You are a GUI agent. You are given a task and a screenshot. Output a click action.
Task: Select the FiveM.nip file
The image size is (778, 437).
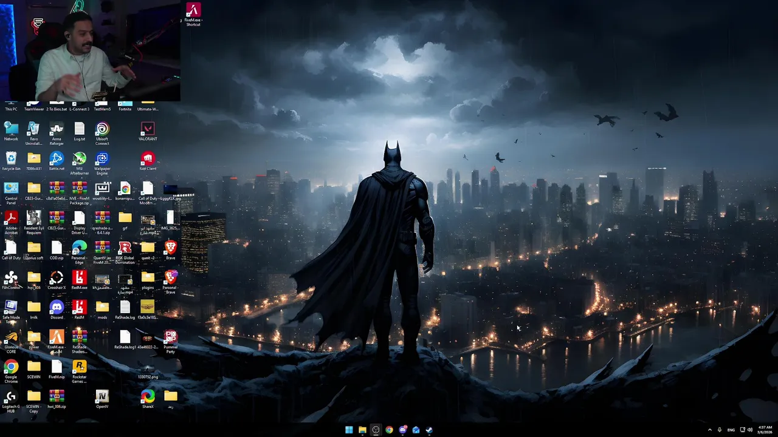[57, 369]
